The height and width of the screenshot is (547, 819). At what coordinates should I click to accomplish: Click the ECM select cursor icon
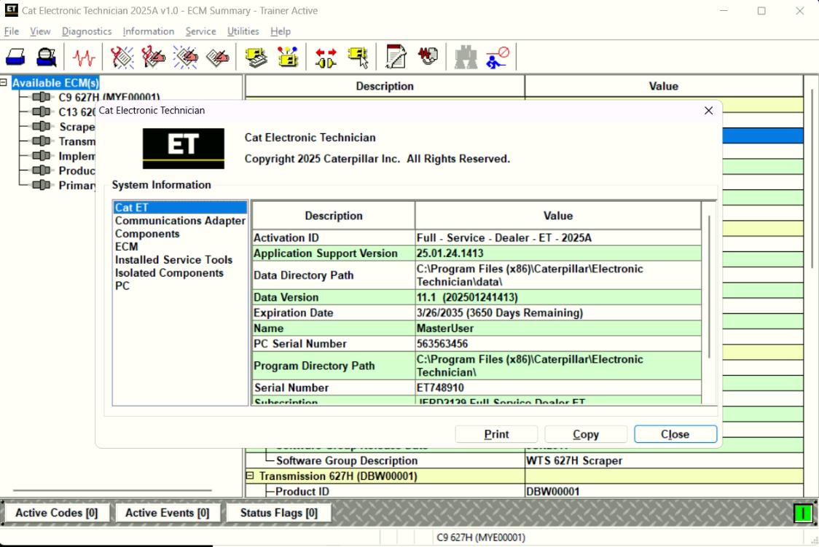(x=358, y=58)
